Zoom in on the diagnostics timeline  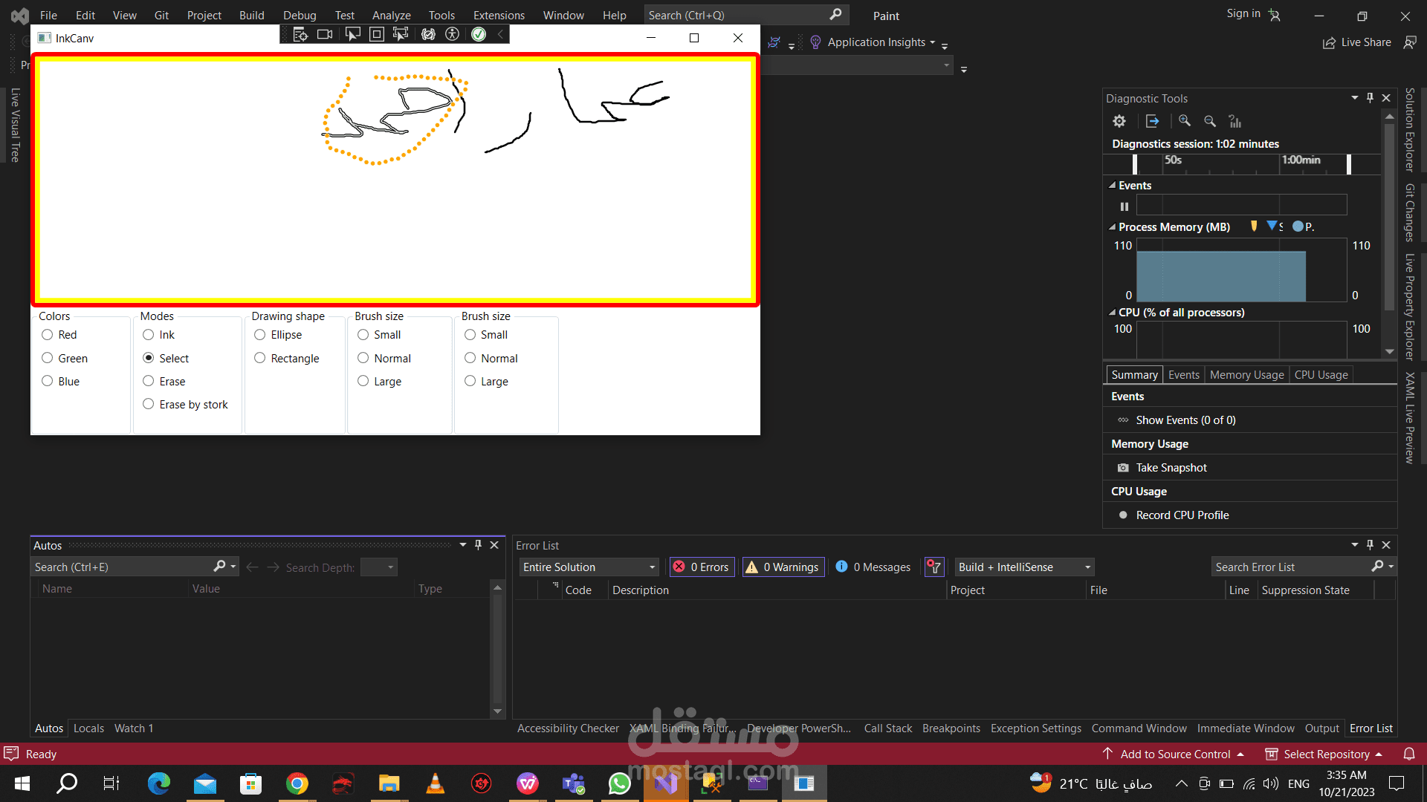(1185, 121)
